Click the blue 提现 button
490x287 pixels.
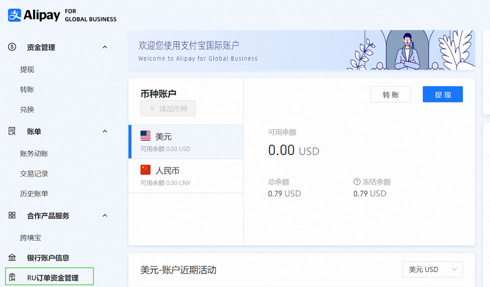[443, 95]
